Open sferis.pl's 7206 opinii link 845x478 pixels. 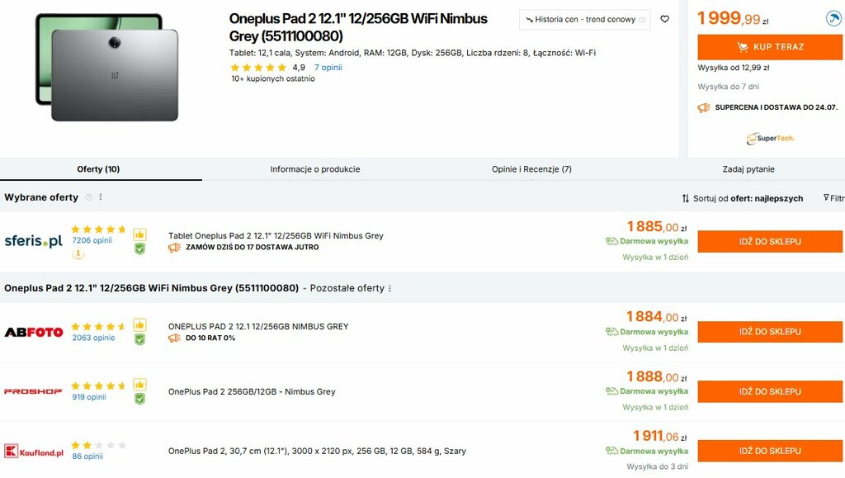click(x=92, y=240)
